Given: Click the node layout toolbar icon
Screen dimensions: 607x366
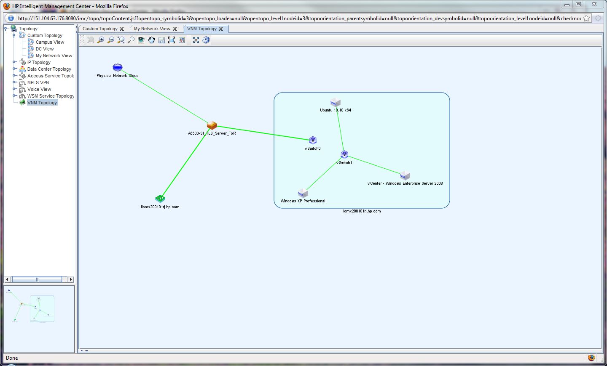Looking at the screenshot, I should click(x=196, y=40).
